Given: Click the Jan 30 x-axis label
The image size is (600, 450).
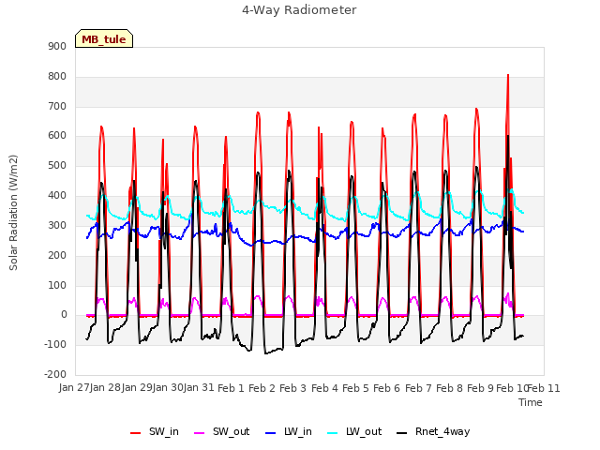Looking at the screenshot, I should click(x=168, y=388).
